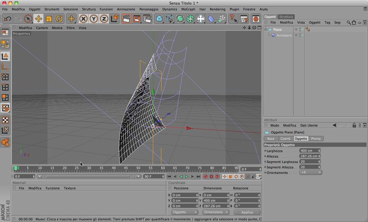This screenshot has width=368, height=222.
Task: Click frame 45 on the timeline
Action: click(x=126, y=168)
